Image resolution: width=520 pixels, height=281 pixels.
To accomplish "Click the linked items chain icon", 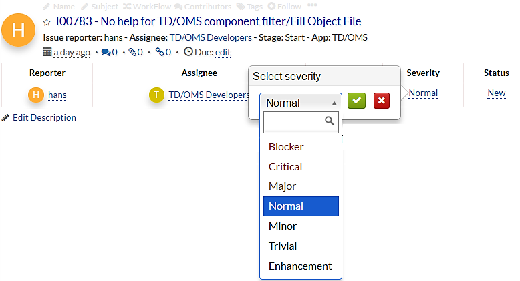I will pyautogui.click(x=159, y=52).
